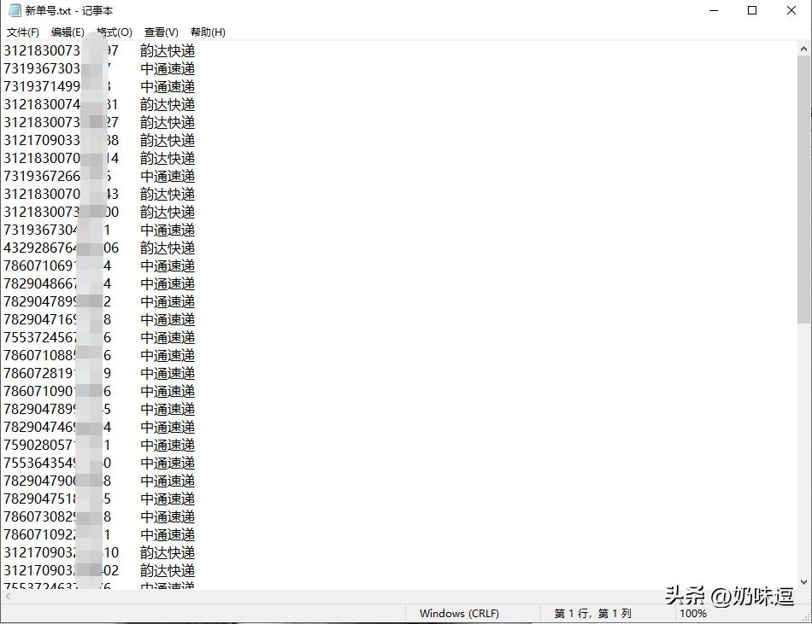The image size is (812, 624).
Task: Click the number 7319371499 at line start
Action: click(41, 87)
